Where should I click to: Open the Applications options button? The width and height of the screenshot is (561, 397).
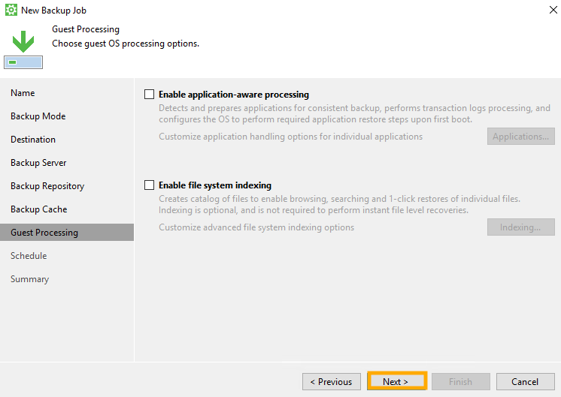point(521,137)
